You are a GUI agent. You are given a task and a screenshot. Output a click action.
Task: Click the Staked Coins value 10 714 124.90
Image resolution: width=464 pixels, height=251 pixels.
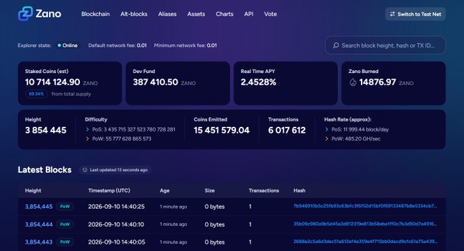coord(53,82)
